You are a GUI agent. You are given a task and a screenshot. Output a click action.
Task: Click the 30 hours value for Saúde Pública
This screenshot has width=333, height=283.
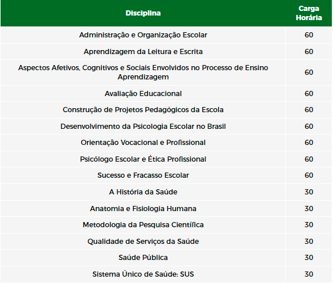click(x=309, y=258)
